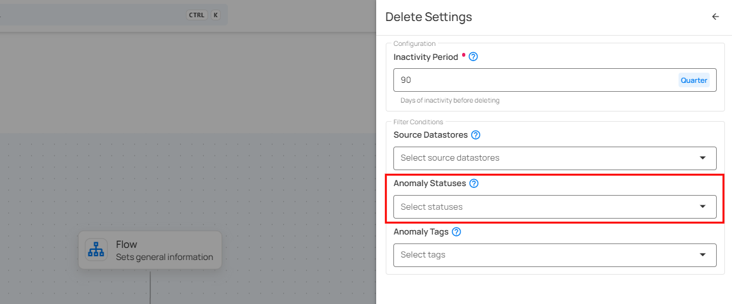The height and width of the screenshot is (304, 732).
Task: Click the CTRL shortcut key badge
Action: (x=197, y=15)
